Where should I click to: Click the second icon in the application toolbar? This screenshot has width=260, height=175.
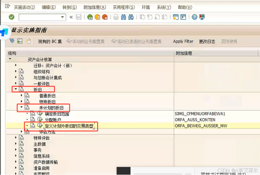click(20, 41)
